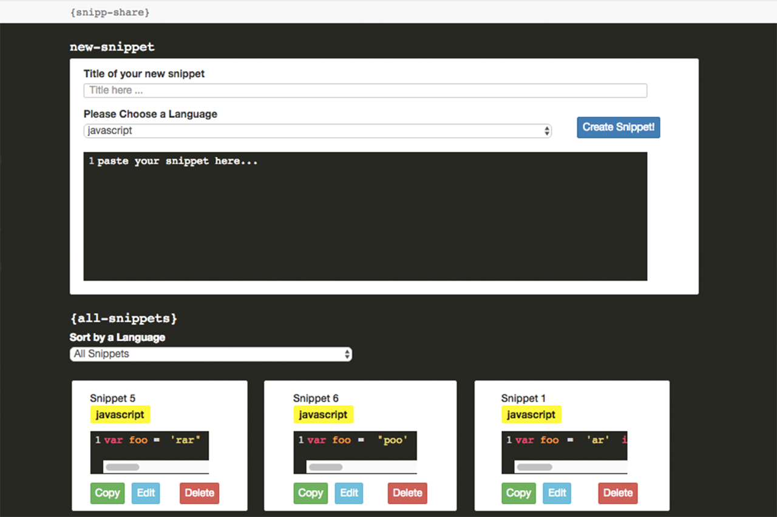Edit Snippet 1
This screenshot has height=517, width=777.
click(x=557, y=493)
